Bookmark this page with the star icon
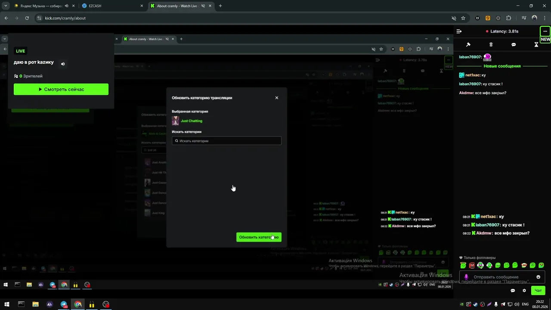 pos(463,18)
